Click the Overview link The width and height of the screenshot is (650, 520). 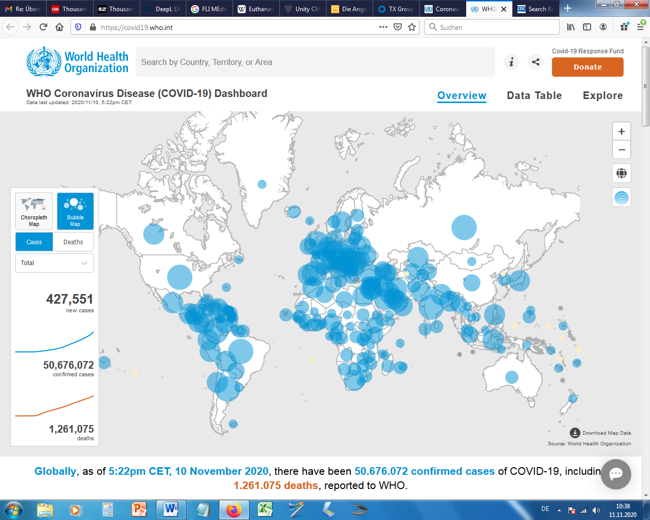tap(462, 95)
